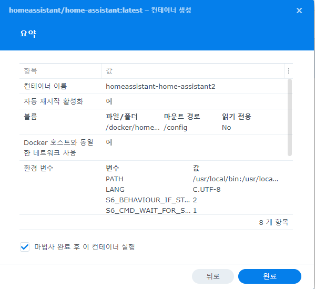
Task: Click the 완료 done button
Action: (270, 276)
